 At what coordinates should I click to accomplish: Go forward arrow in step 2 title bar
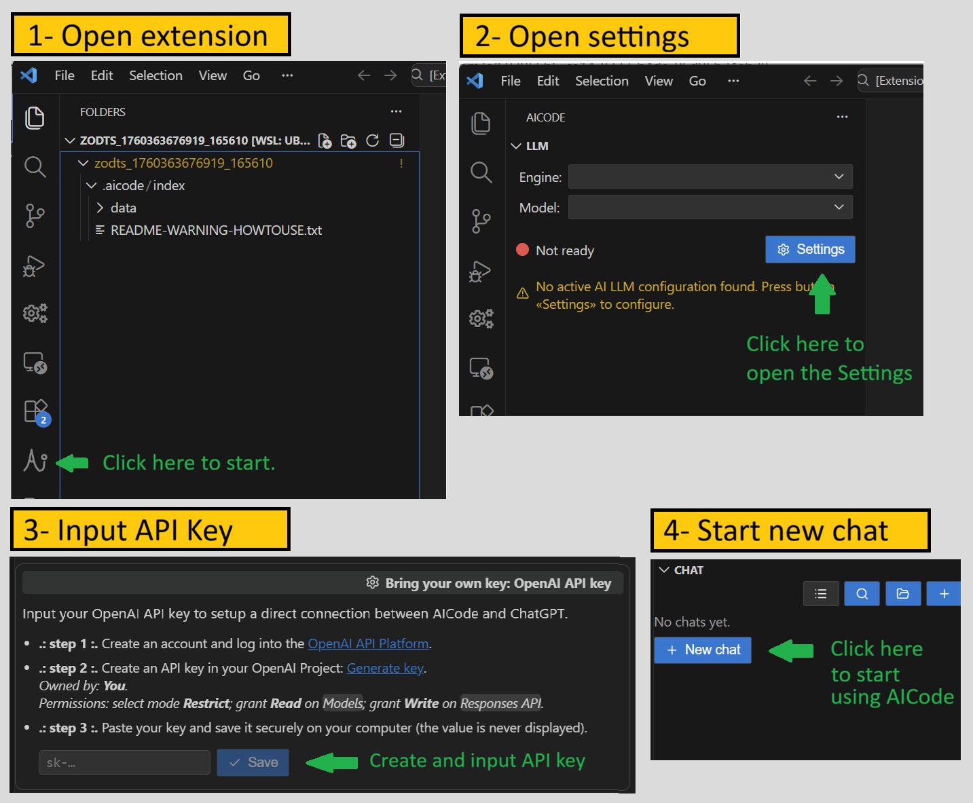tap(837, 81)
